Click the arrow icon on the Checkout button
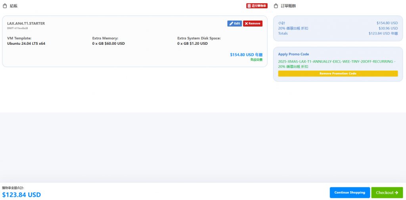Image resolution: width=406 pixels, height=200 pixels. tap(396, 192)
